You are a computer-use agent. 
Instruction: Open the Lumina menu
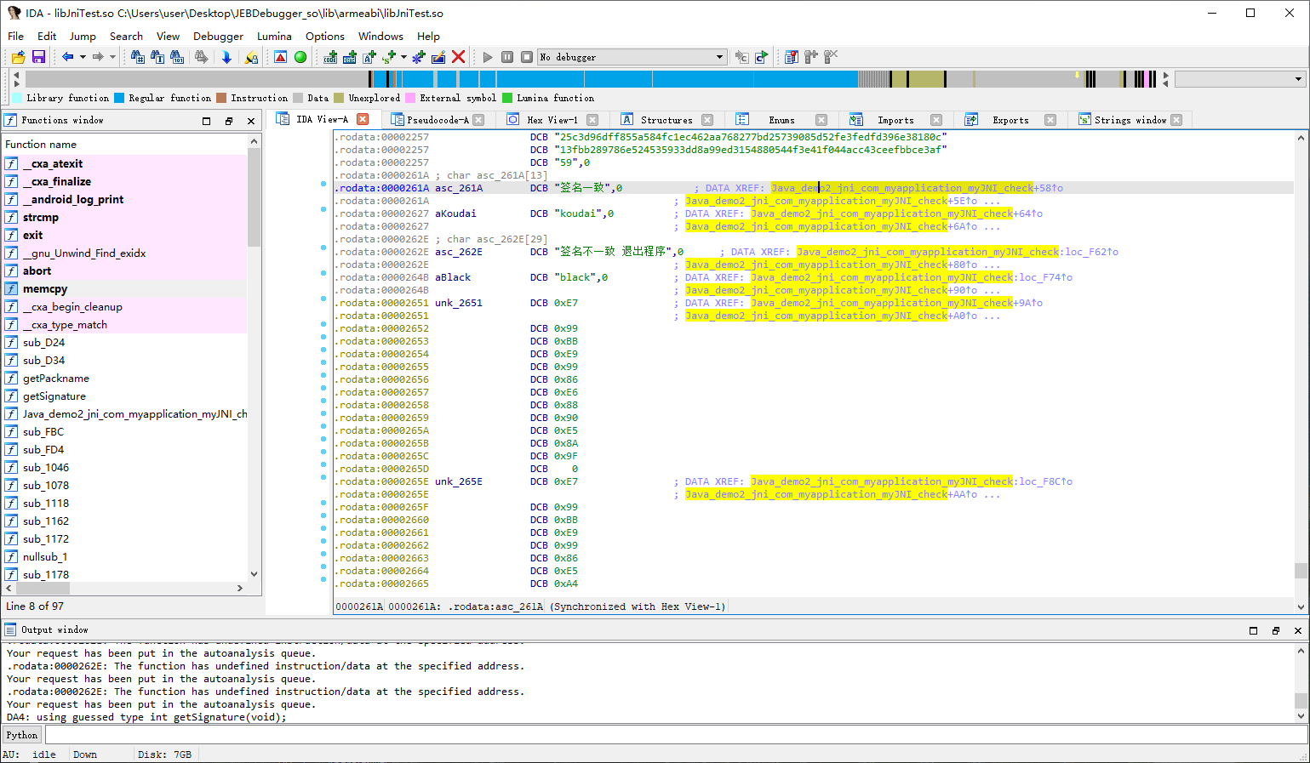pos(274,37)
